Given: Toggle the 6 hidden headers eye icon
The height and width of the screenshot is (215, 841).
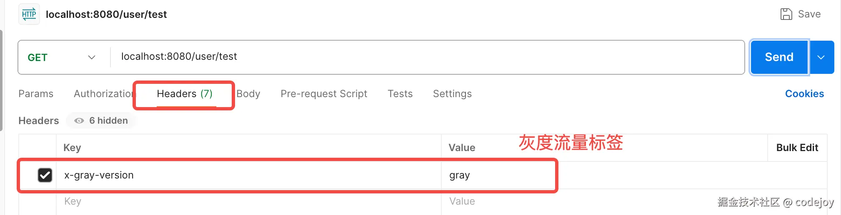Looking at the screenshot, I should point(79,121).
